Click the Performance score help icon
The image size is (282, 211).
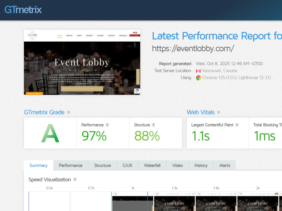click(107, 125)
